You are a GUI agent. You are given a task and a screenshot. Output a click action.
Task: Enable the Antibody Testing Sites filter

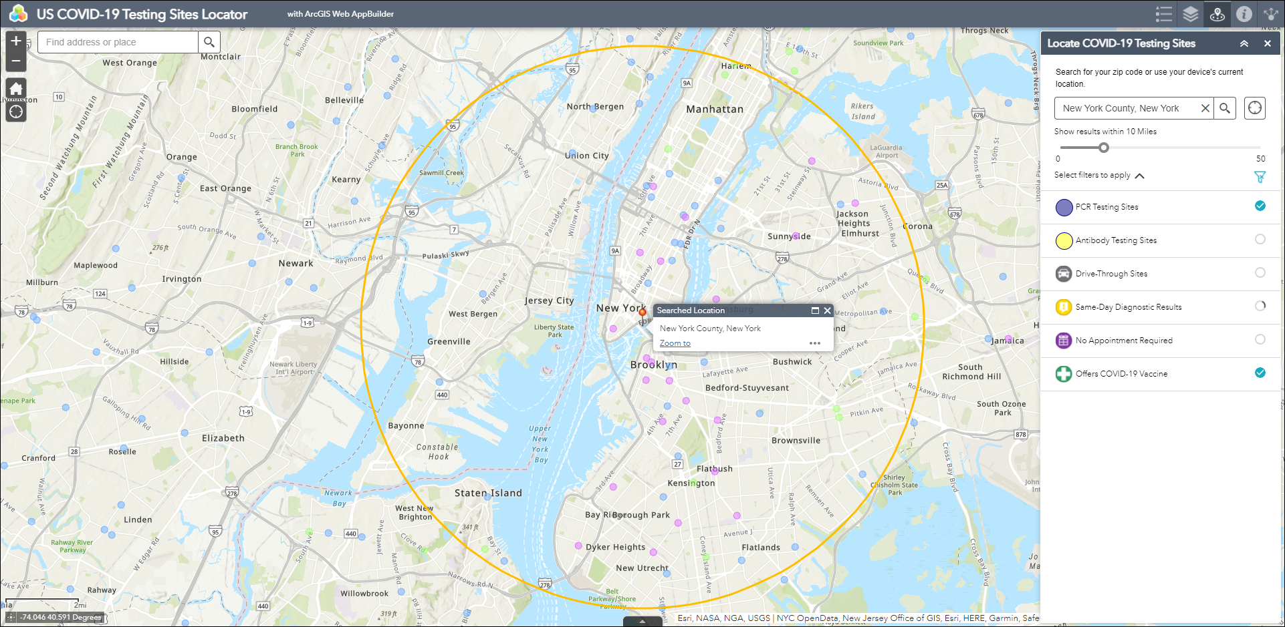[x=1261, y=240]
